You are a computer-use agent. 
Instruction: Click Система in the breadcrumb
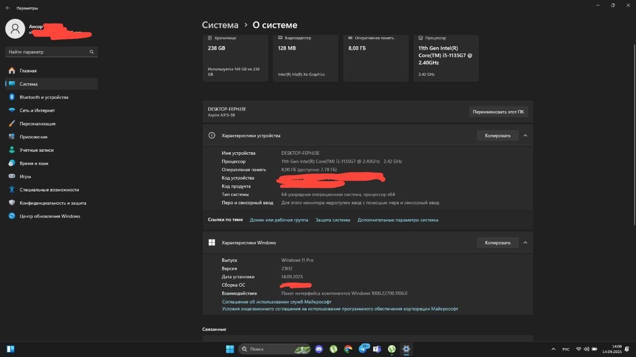220,25
